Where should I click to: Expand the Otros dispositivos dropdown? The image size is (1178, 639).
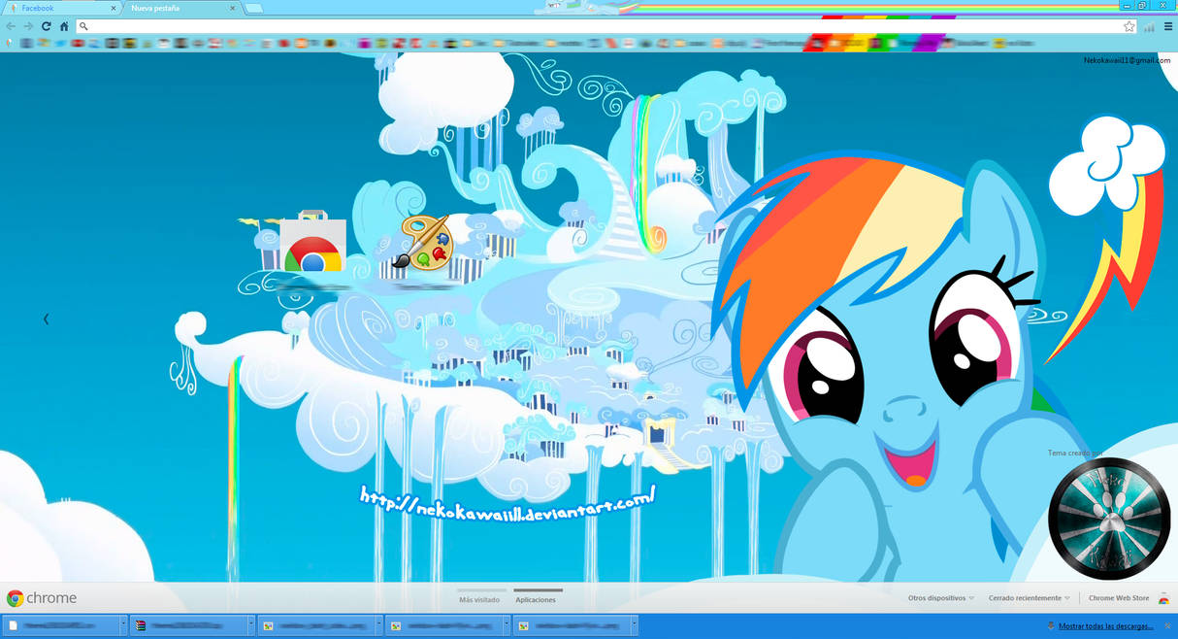[941, 598]
